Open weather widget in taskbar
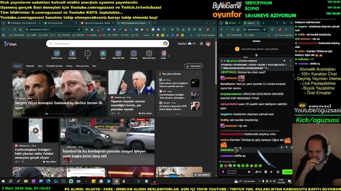341x191 pixels. click(245, 181)
